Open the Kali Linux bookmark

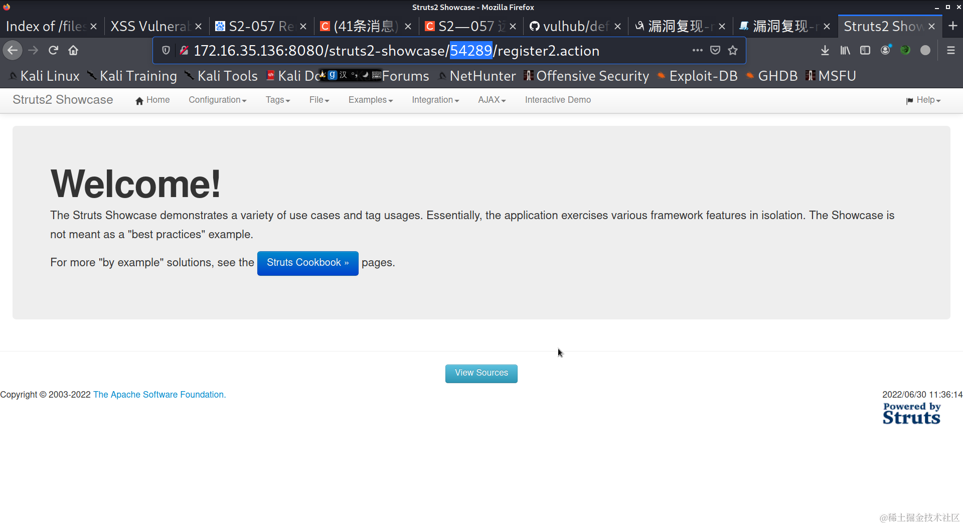click(x=45, y=76)
